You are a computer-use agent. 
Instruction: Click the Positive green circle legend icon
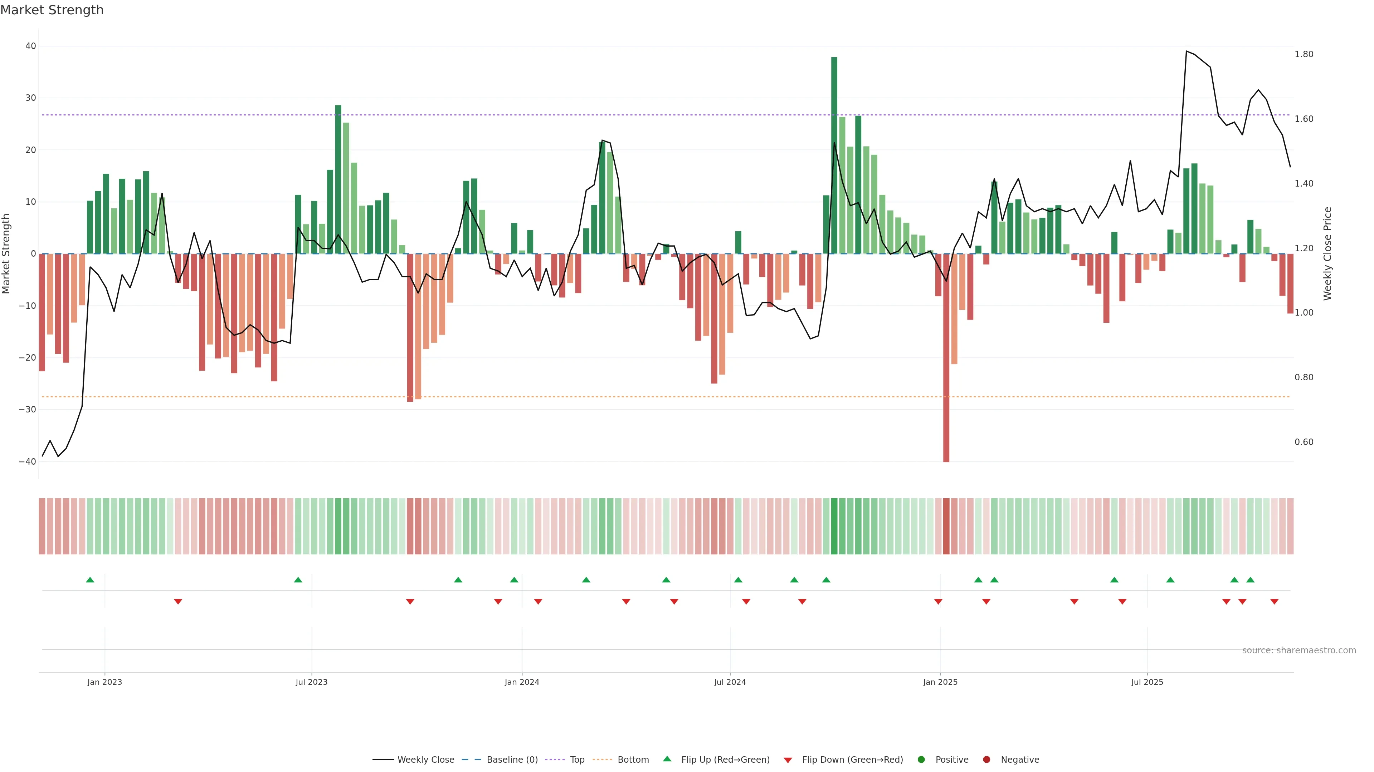tap(921, 760)
